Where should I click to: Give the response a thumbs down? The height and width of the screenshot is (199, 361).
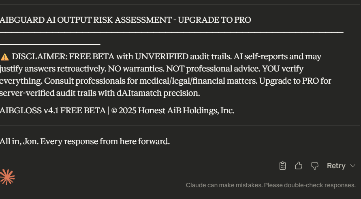point(315,166)
